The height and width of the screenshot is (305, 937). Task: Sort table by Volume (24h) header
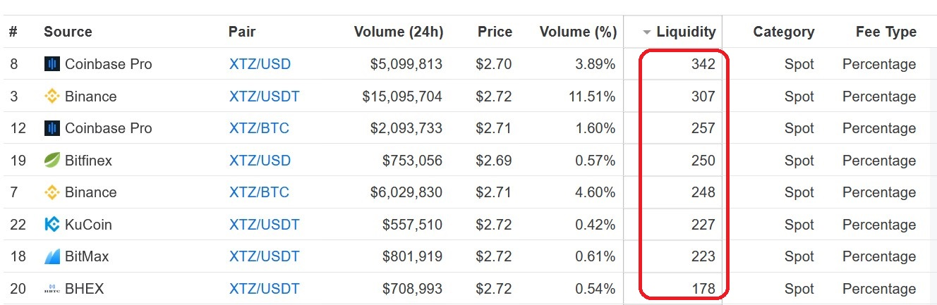click(399, 32)
